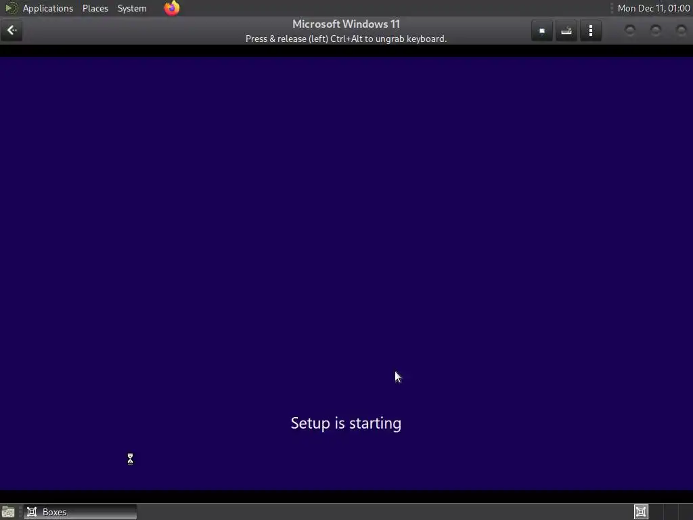Select the Boxes window in the bottom taskbar
This screenshot has height=520, width=693.
[81, 512]
